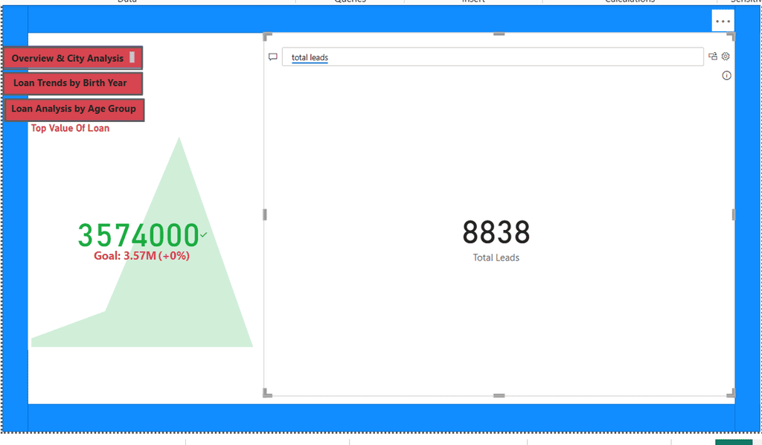Open the more options ellipsis menu
This screenshot has height=445, width=762.
(x=723, y=22)
